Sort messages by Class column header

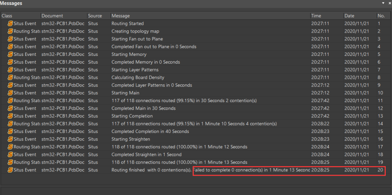20,16
